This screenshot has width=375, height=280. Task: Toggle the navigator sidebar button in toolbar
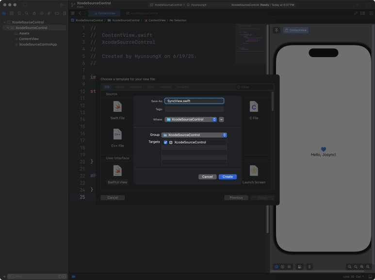click(x=24, y=5)
